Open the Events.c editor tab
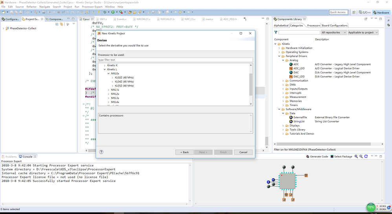392x214 pixels. click(x=119, y=19)
